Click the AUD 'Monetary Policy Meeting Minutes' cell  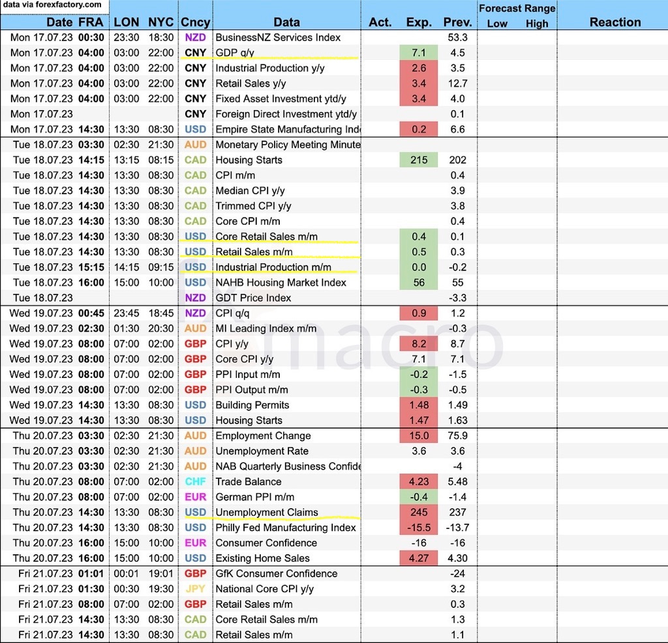point(288,145)
